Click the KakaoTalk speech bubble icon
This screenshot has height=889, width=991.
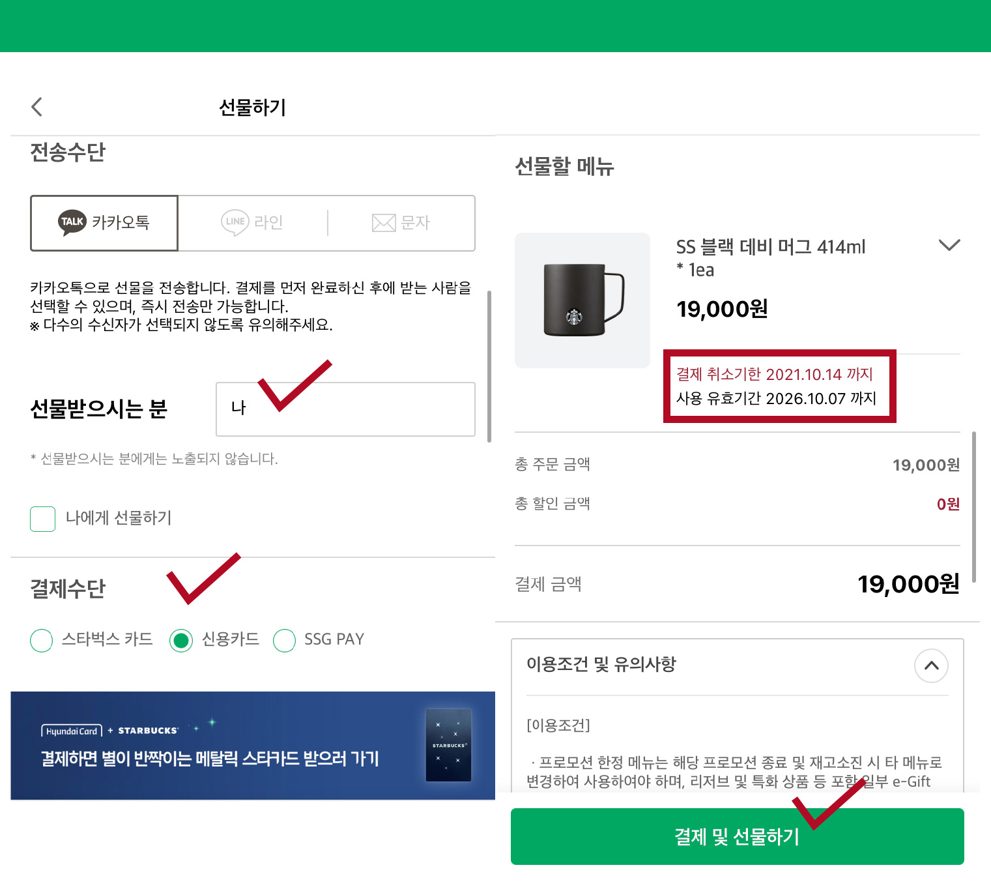pos(72,222)
